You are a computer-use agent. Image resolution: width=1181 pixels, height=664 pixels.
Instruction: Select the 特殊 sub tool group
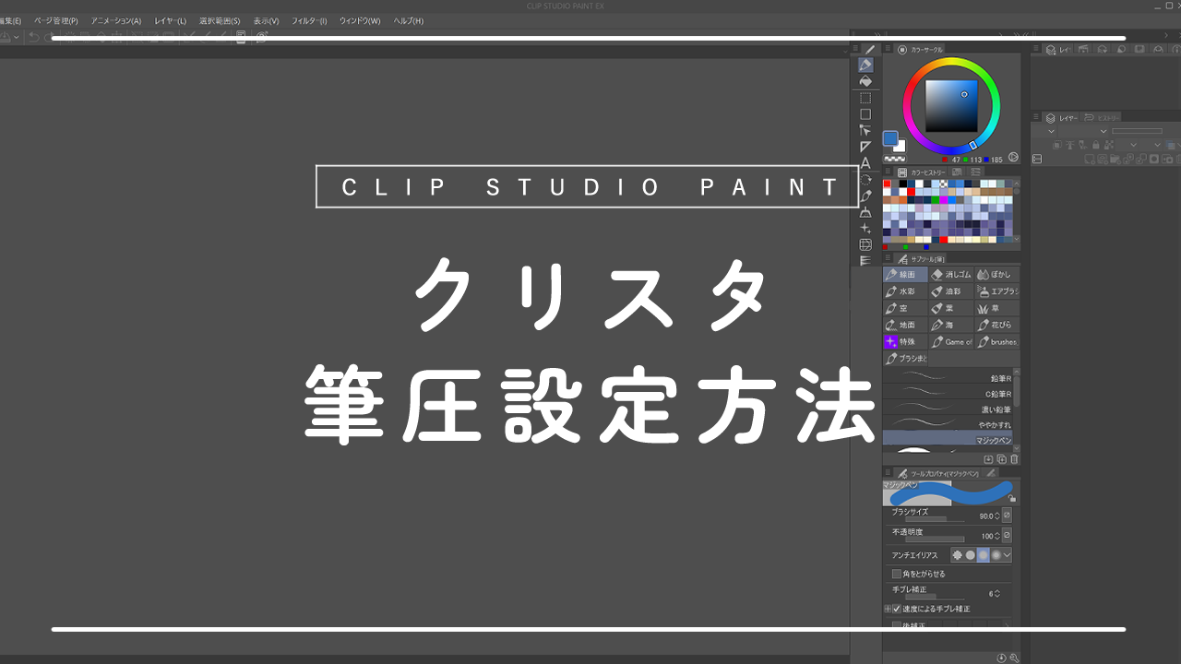905,341
